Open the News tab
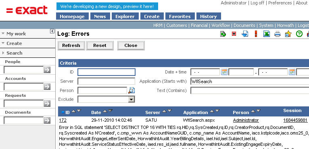 tap(100, 16)
